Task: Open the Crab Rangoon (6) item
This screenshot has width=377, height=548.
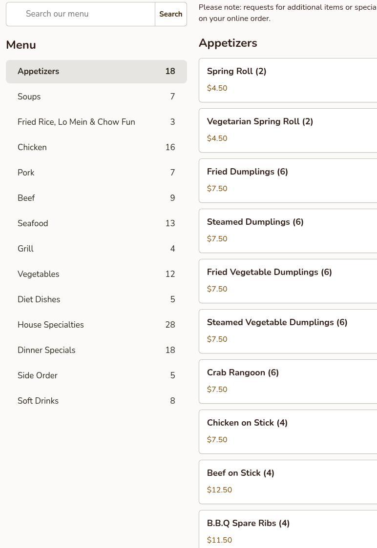Action: coord(288,381)
